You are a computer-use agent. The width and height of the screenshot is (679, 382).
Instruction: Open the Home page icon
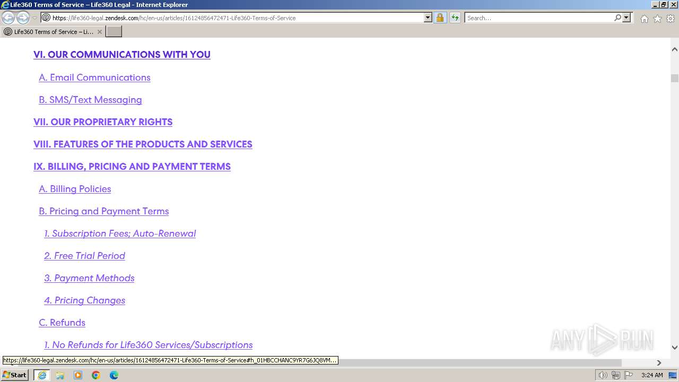[x=644, y=19]
